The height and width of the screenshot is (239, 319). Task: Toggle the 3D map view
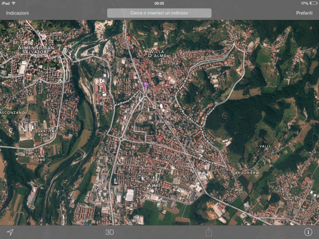coord(110,232)
